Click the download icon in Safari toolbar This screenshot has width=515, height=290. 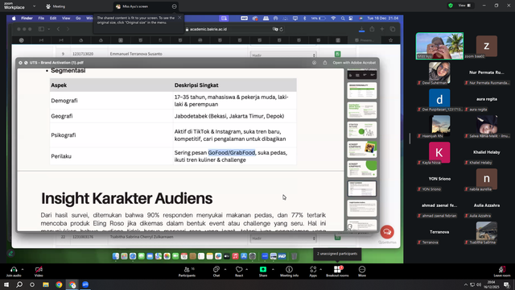[361, 29]
